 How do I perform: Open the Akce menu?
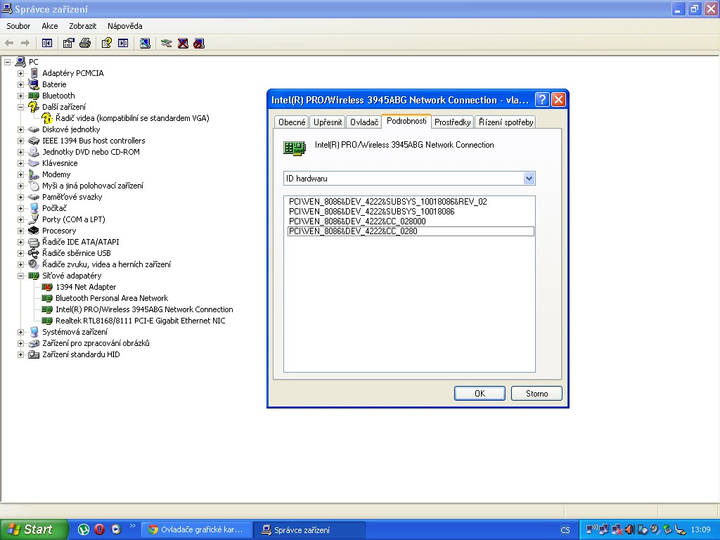click(x=49, y=26)
